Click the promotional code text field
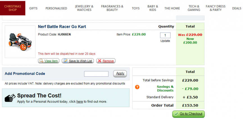Viewport: 243px width, 119px height. pyautogui.click(x=96, y=74)
